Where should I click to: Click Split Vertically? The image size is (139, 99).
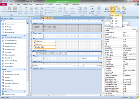[x=65, y=10]
